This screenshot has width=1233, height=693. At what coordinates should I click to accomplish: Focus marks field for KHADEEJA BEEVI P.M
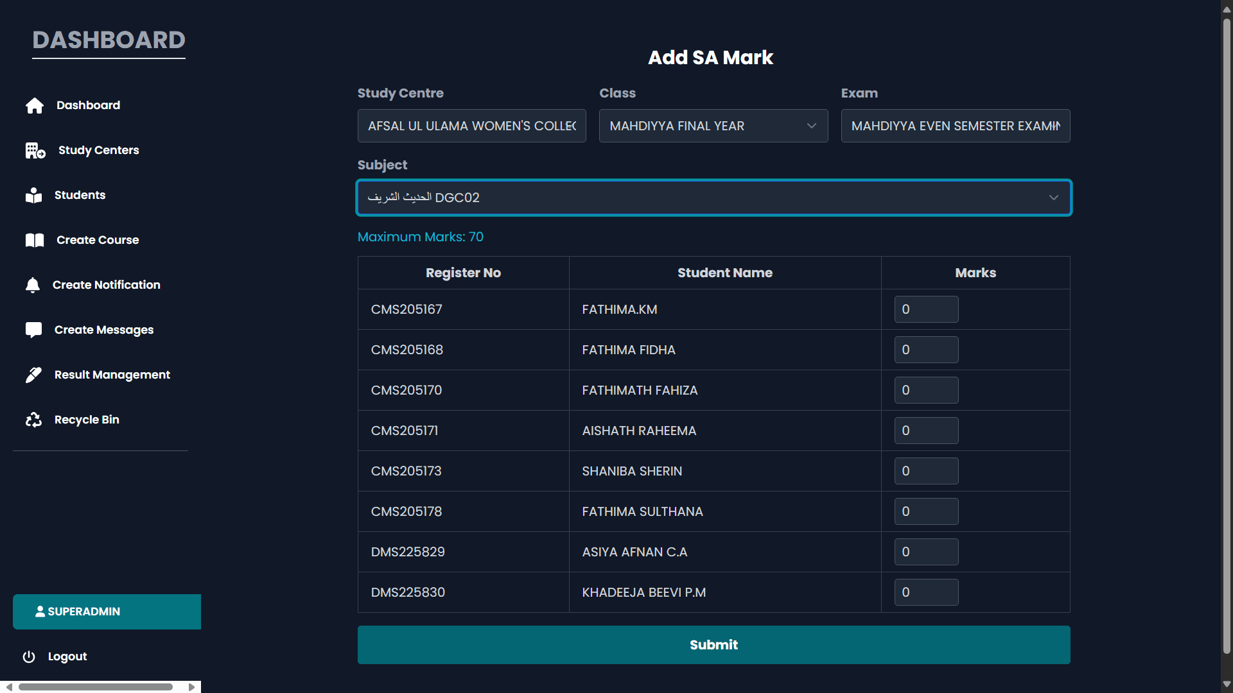(x=926, y=592)
